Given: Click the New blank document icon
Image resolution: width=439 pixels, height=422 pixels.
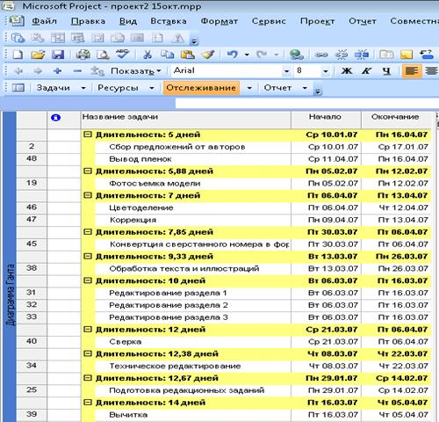Looking at the screenshot, I should (x=18, y=55).
